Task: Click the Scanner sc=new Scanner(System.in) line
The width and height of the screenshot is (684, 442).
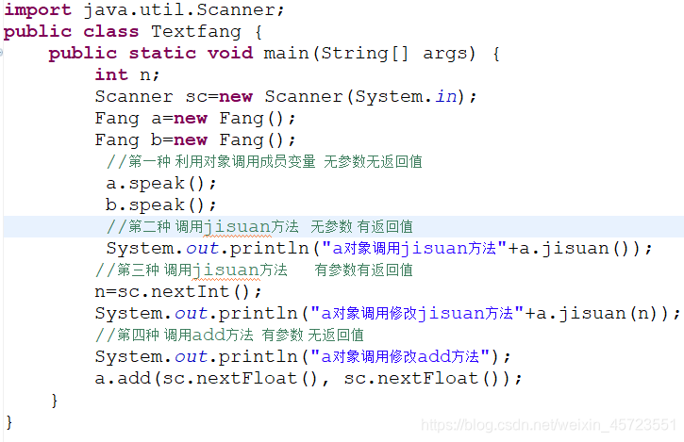Action: (286, 96)
